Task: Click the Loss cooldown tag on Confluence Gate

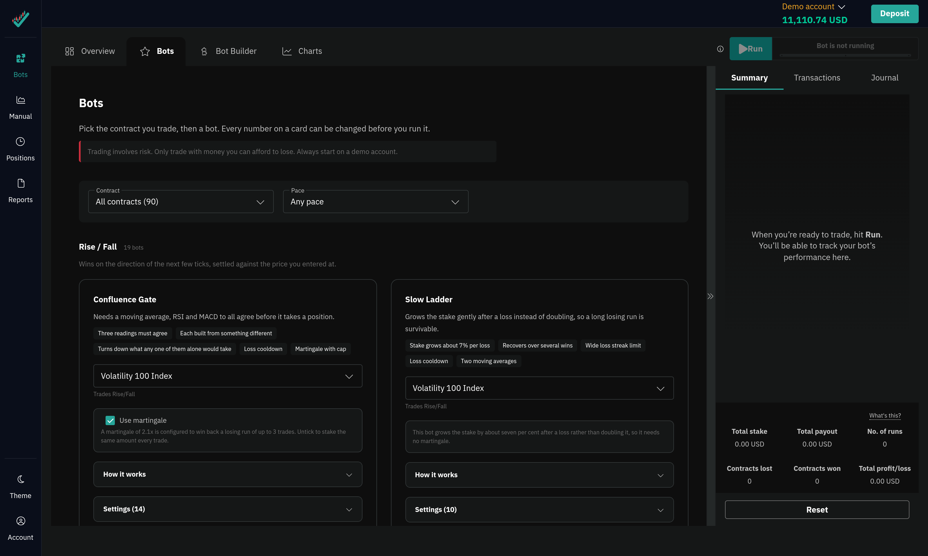Action: point(263,349)
